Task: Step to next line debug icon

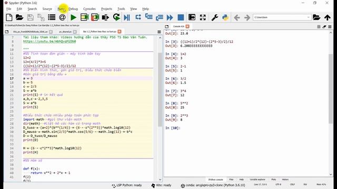Action: (138, 17)
